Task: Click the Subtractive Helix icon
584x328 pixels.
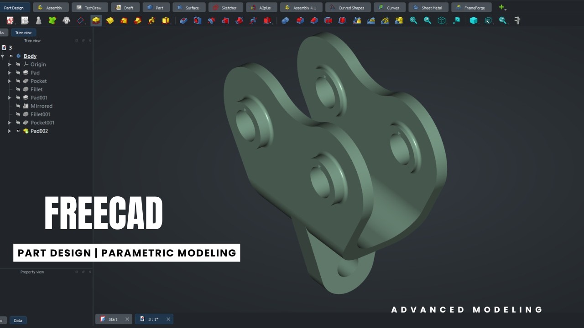Action: 253,20
